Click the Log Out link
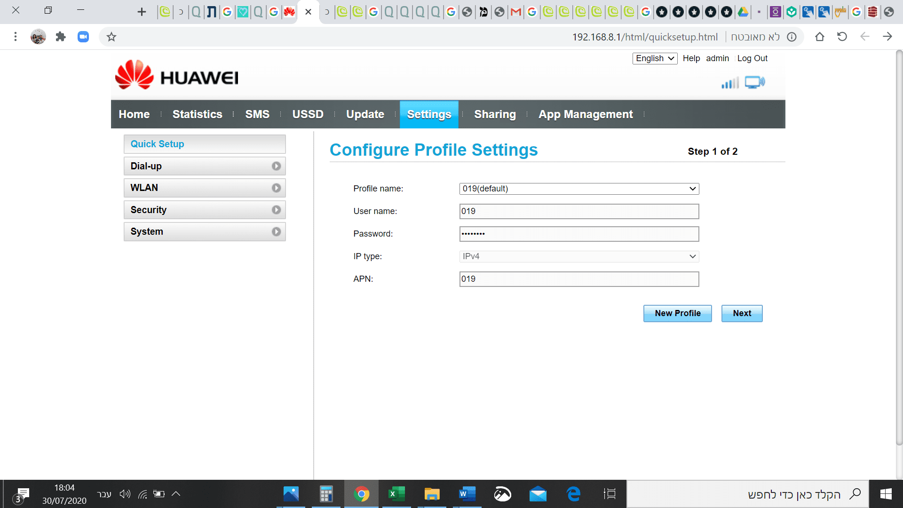Viewport: 903px width, 508px height. tap(752, 58)
